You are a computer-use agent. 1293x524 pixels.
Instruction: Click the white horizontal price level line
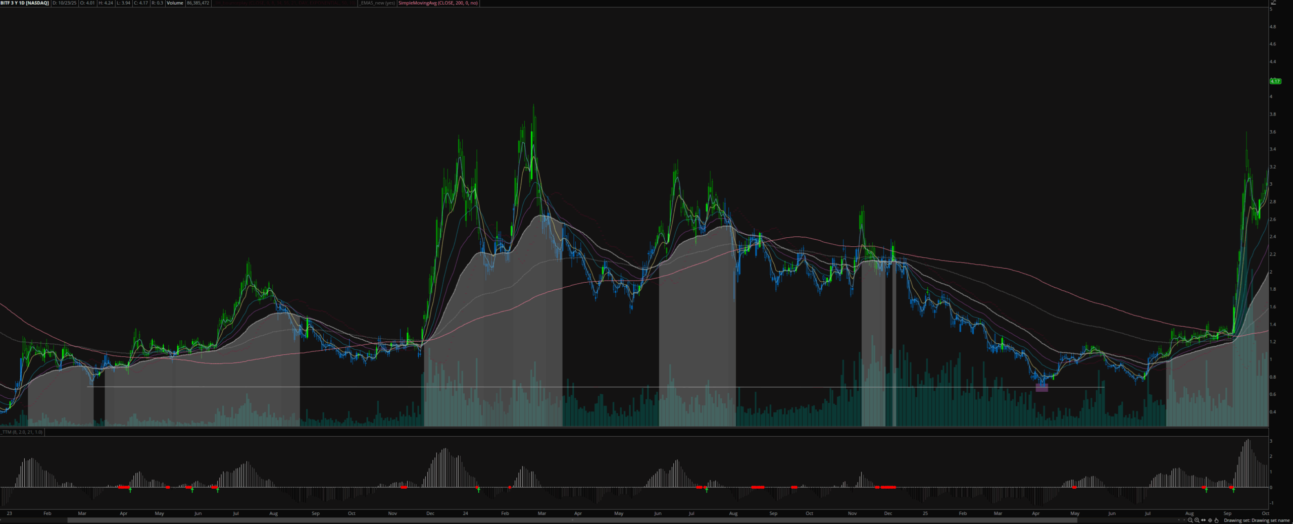tap(606, 387)
